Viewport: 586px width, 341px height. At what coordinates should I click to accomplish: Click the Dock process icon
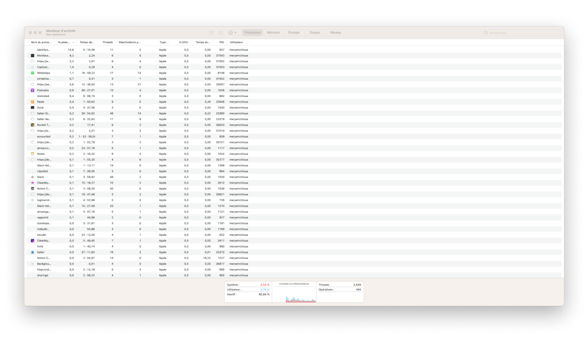click(33, 107)
